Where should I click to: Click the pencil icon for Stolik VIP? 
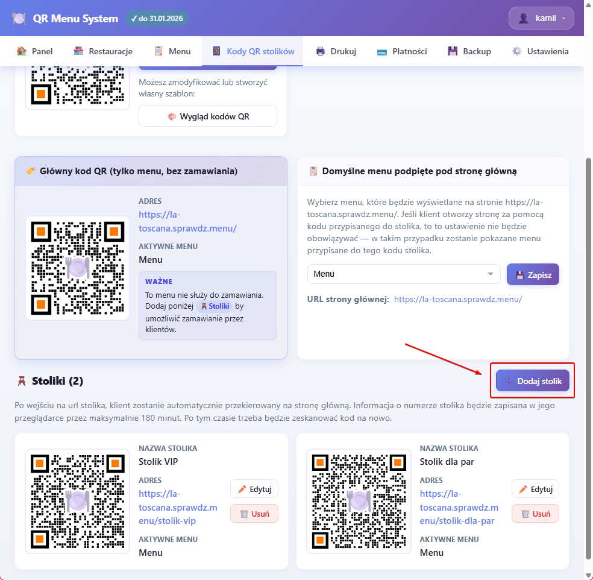pyautogui.click(x=242, y=489)
